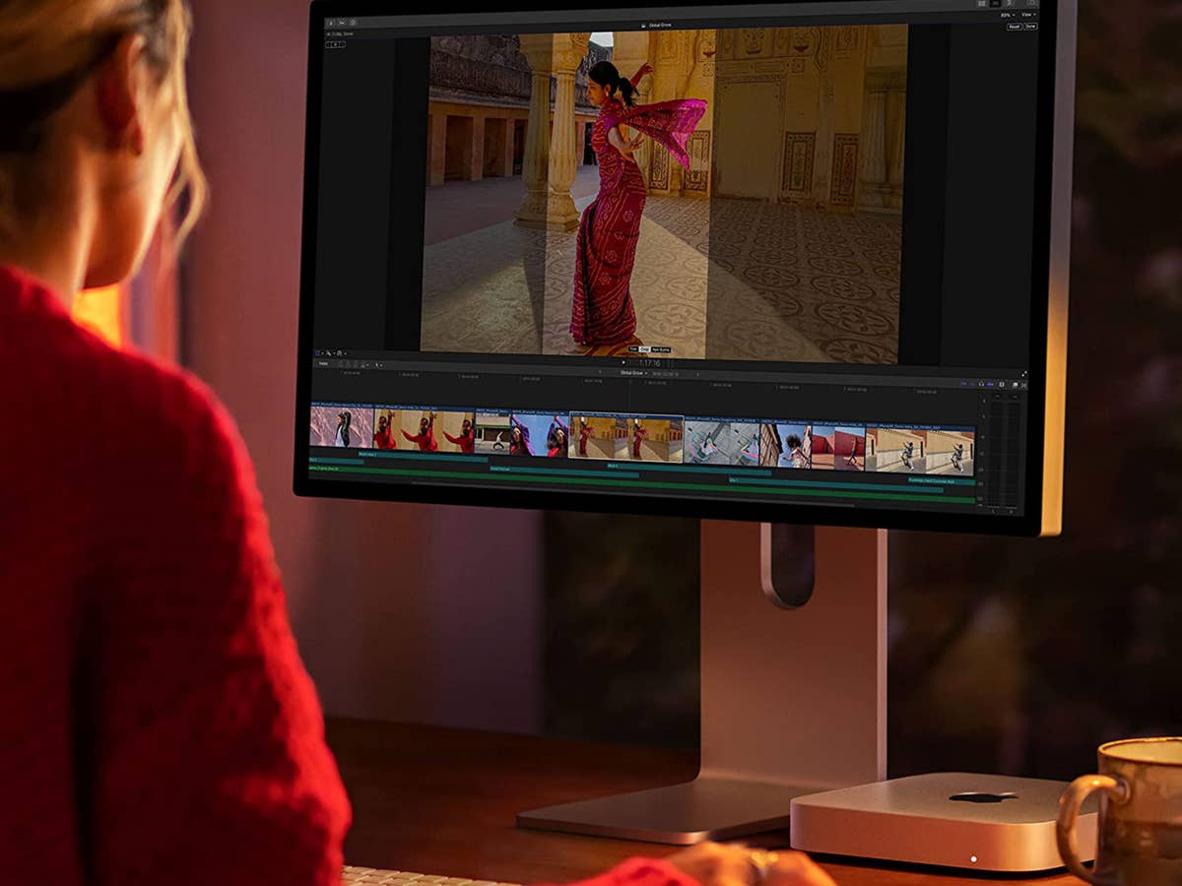Click the dancer image in the viewer
The height and width of the screenshot is (886, 1182).
click(x=664, y=193)
